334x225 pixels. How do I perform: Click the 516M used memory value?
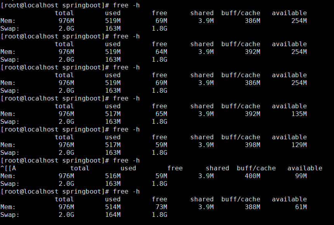pos(112,176)
